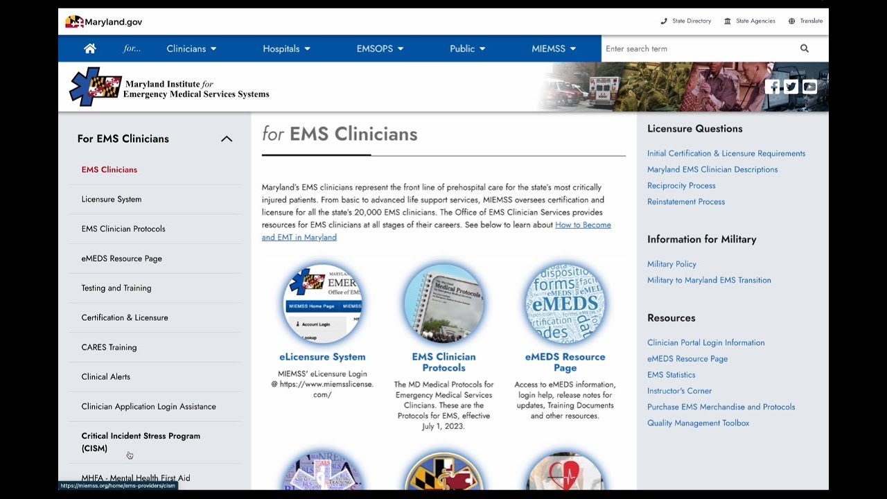Click the MIEMSS star-of-life logo

(x=96, y=87)
